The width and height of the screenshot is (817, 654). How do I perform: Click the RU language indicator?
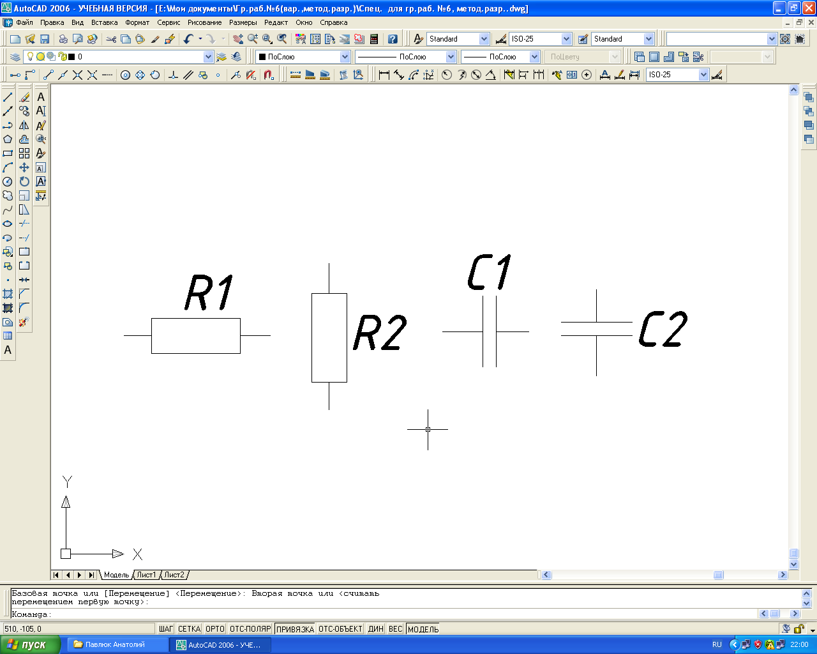click(x=717, y=644)
